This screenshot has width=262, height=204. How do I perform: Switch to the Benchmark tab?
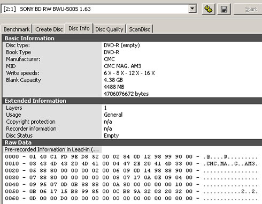point(17,29)
